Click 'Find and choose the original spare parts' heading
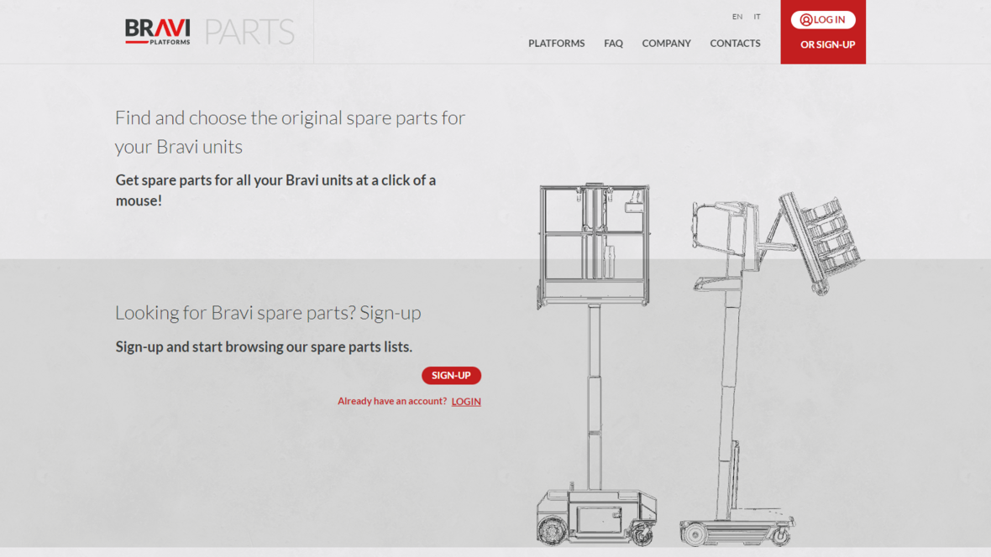 click(290, 132)
